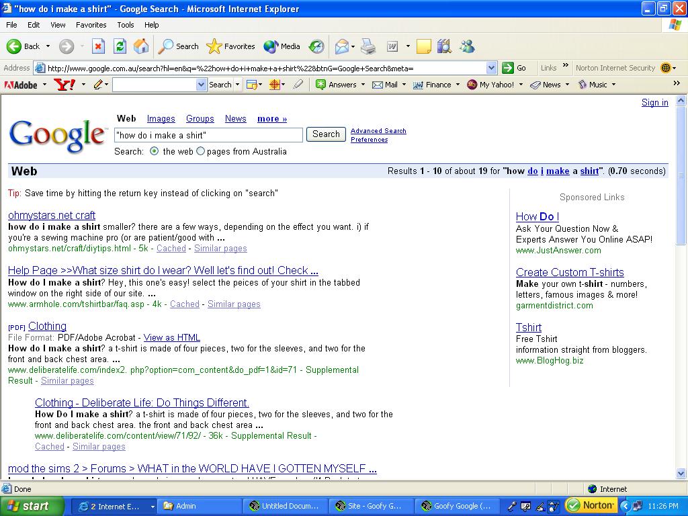Open the Favorites menu
Image resolution: width=688 pixels, height=516 pixels.
[x=91, y=25]
